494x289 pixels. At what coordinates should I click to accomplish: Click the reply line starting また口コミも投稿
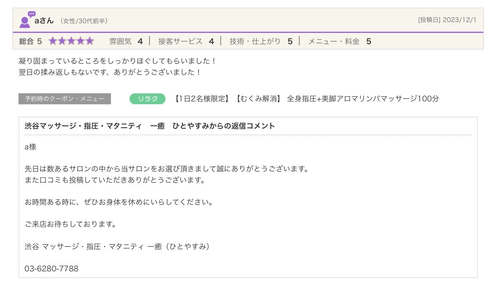pos(115,180)
